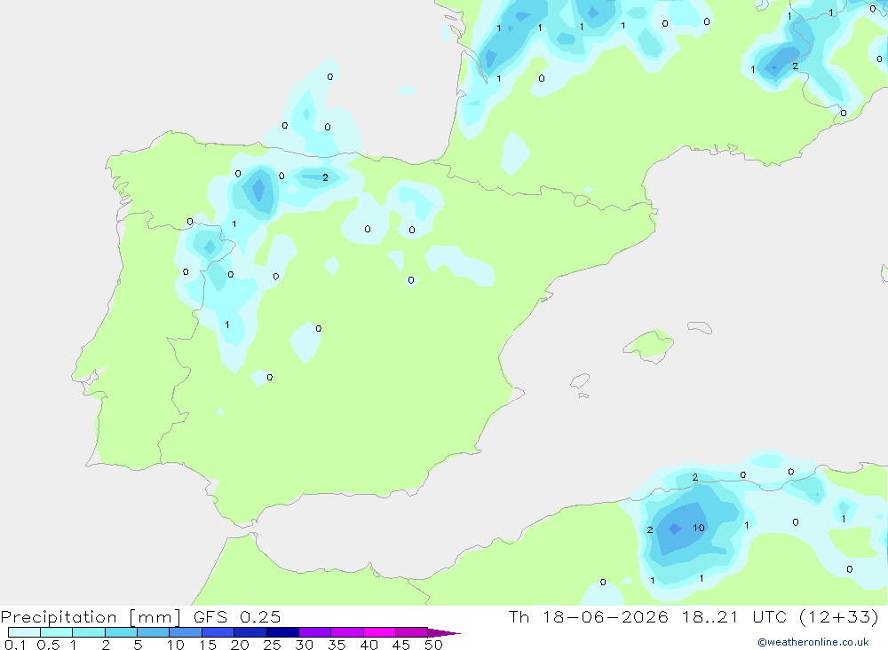Click the '0.5' legend scale label
This screenshot has width=888, height=650.
click(48, 645)
